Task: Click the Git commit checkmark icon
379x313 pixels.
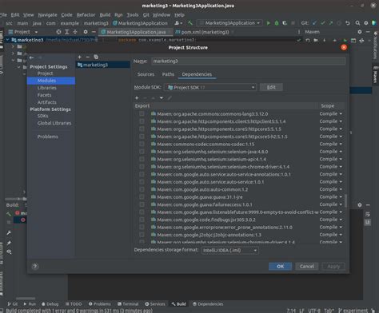Action: (x=323, y=23)
